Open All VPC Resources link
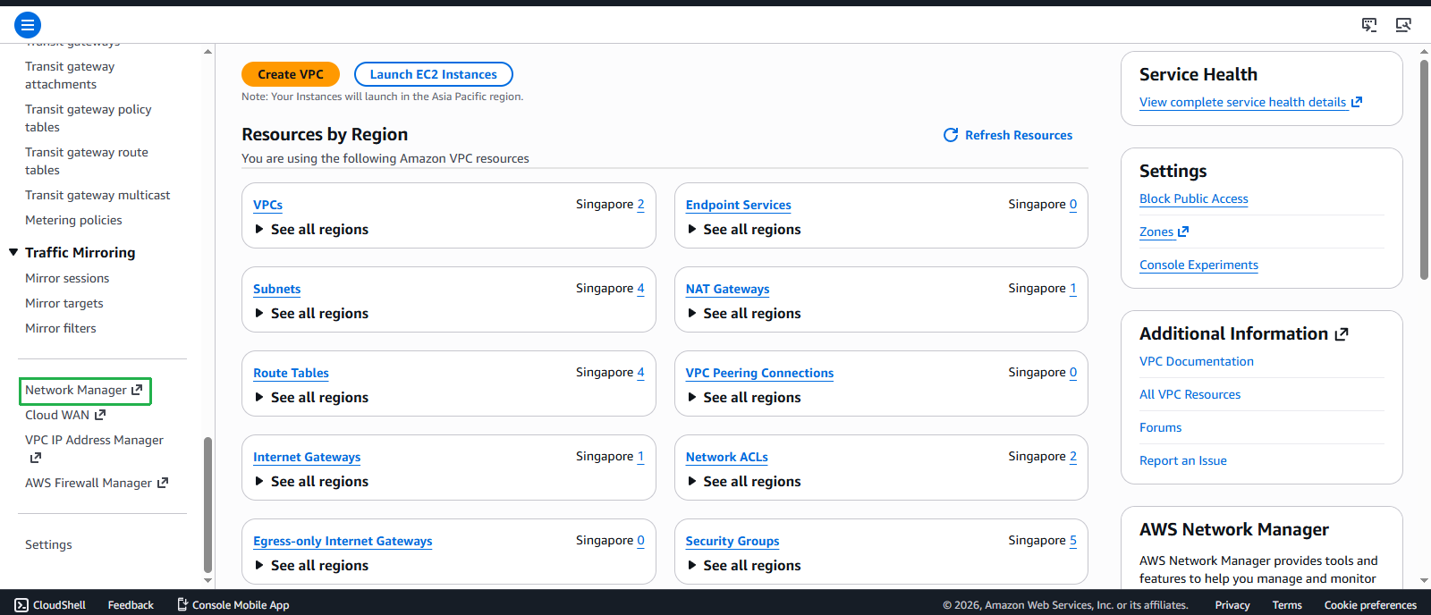 1190,394
